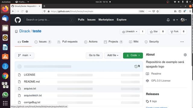Open the GitHub home logo
This screenshot has width=193, height=108.
coord(18,20)
